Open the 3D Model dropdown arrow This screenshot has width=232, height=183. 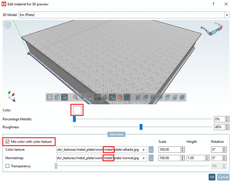pos(227,15)
